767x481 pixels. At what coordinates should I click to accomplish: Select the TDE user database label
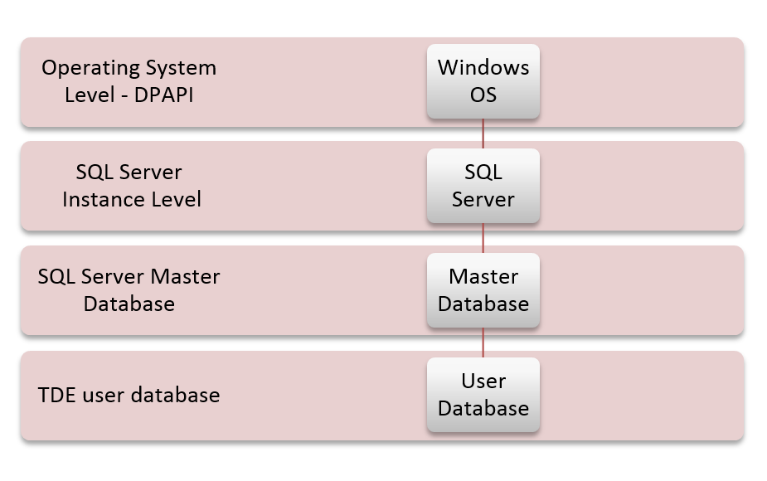tap(129, 395)
